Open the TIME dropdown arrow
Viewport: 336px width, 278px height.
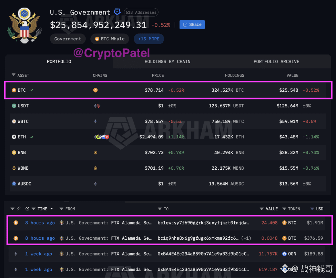click(x=51, y=209)
